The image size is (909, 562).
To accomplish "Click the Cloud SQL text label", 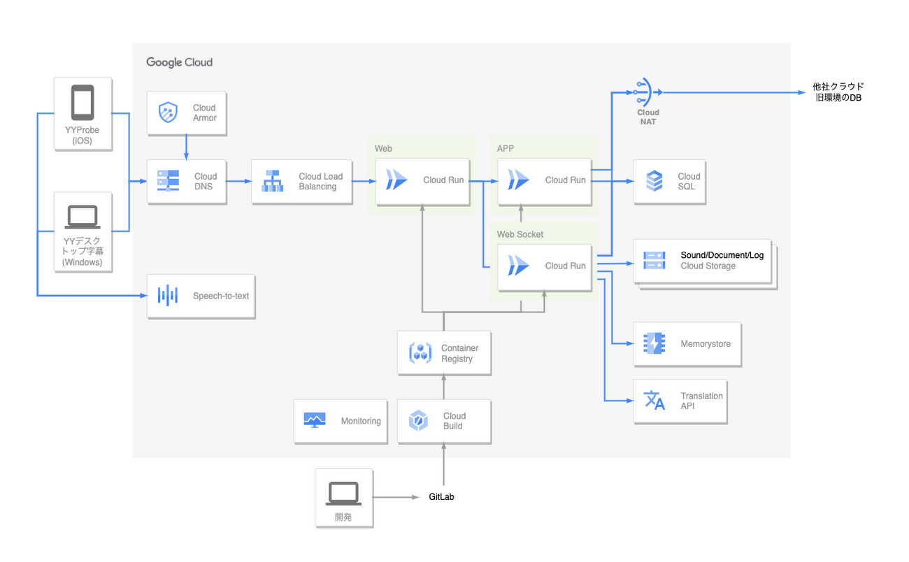I will pos(689,182).
